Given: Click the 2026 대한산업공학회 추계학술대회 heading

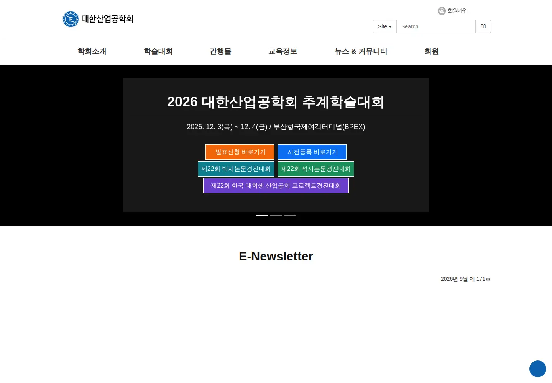Looking at the screenshot, I should [x=276, y=102].
